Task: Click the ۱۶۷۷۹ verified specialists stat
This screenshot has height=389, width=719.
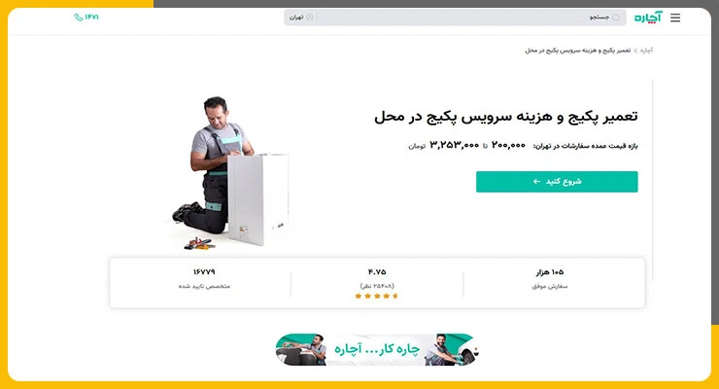Action: 204,278
